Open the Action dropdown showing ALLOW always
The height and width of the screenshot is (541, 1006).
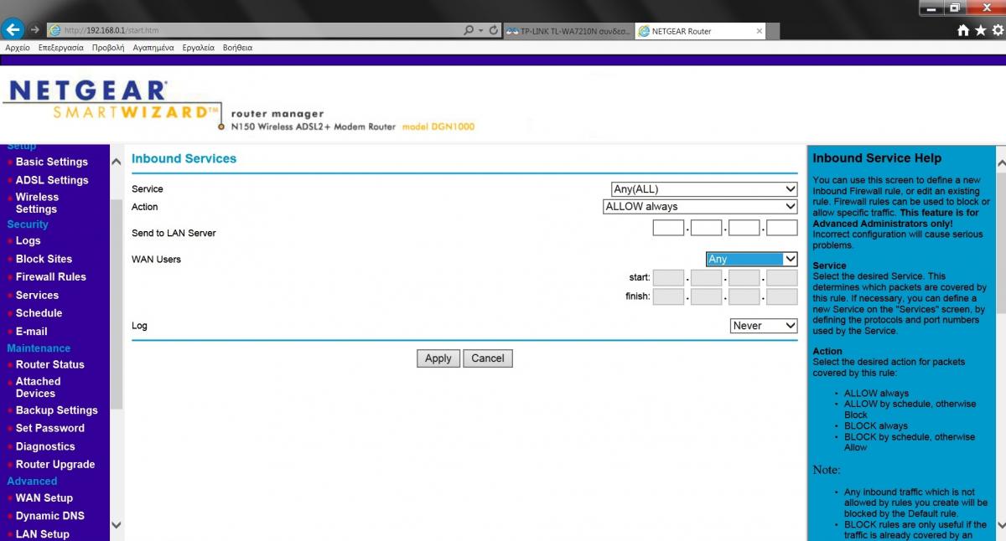click(700, 207)
